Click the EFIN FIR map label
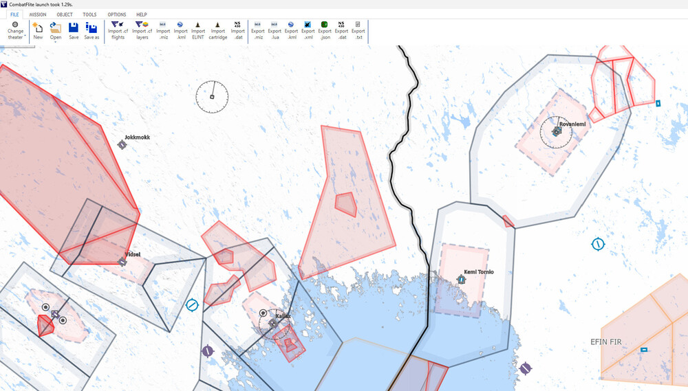The width and height of the screenshot is (688, 391). pyautogui.click(x=606, y=342)
